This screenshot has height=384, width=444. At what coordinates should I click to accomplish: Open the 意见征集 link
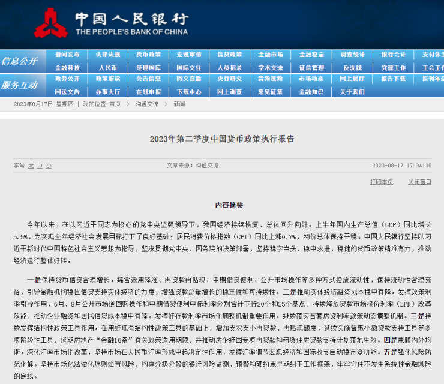click(x=271, y=92)
